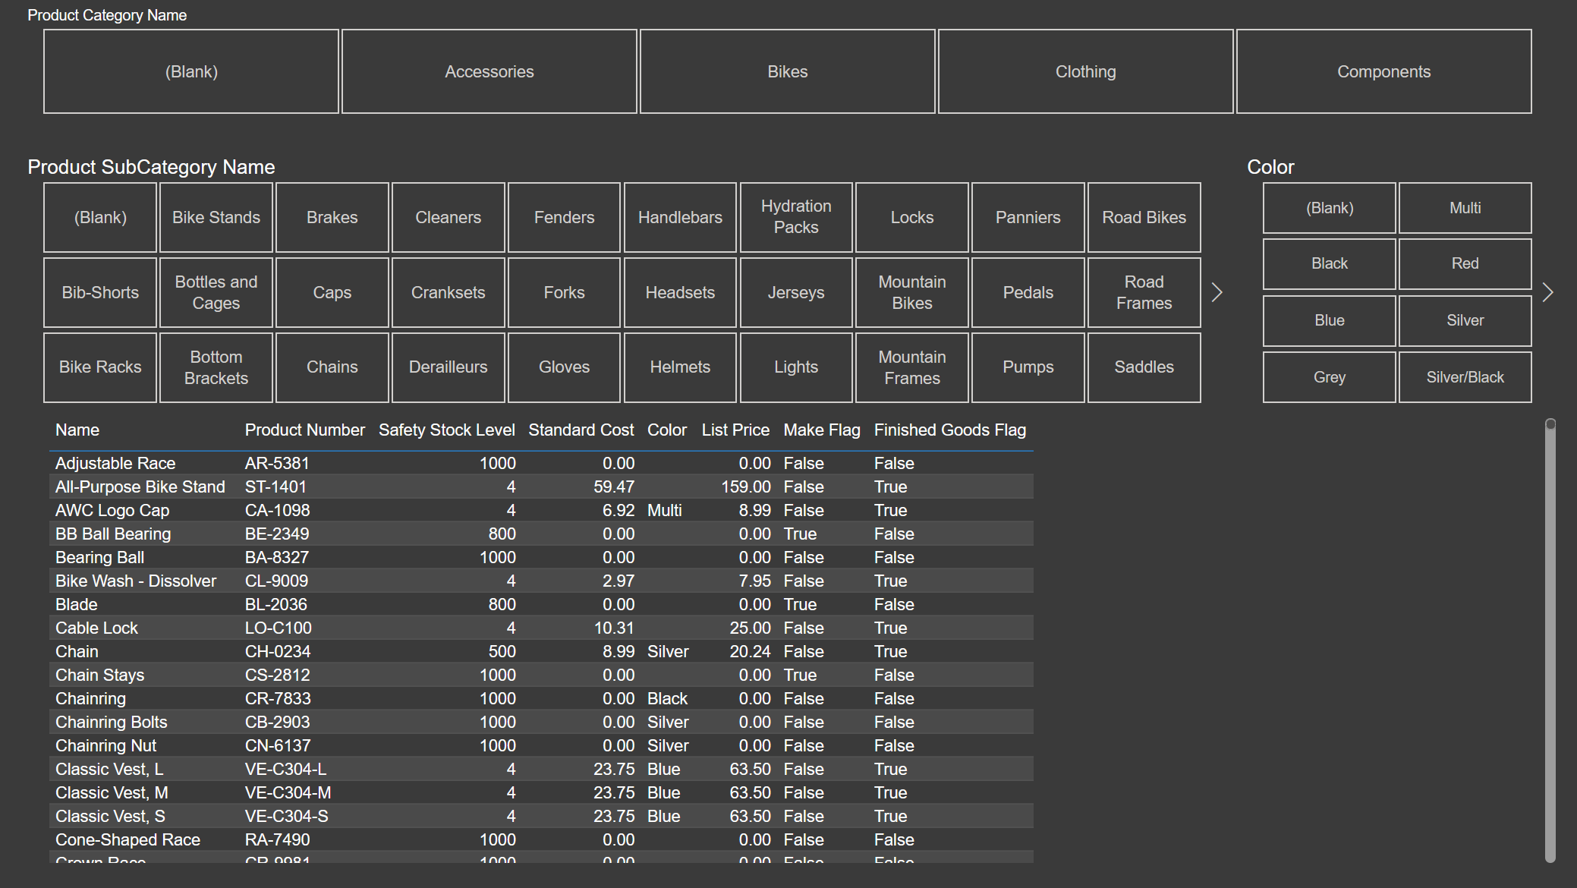
Task: Select the Brakes subcategory tile
Action: coord(332,217)
